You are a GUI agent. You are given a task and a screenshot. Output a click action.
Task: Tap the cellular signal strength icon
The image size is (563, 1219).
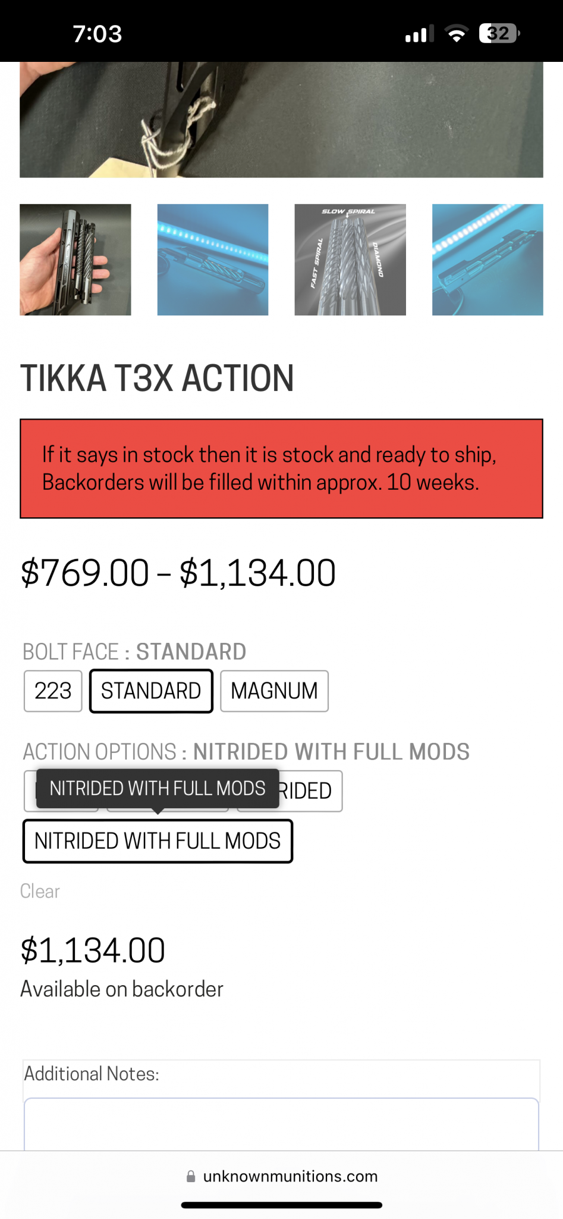[419, 34]
